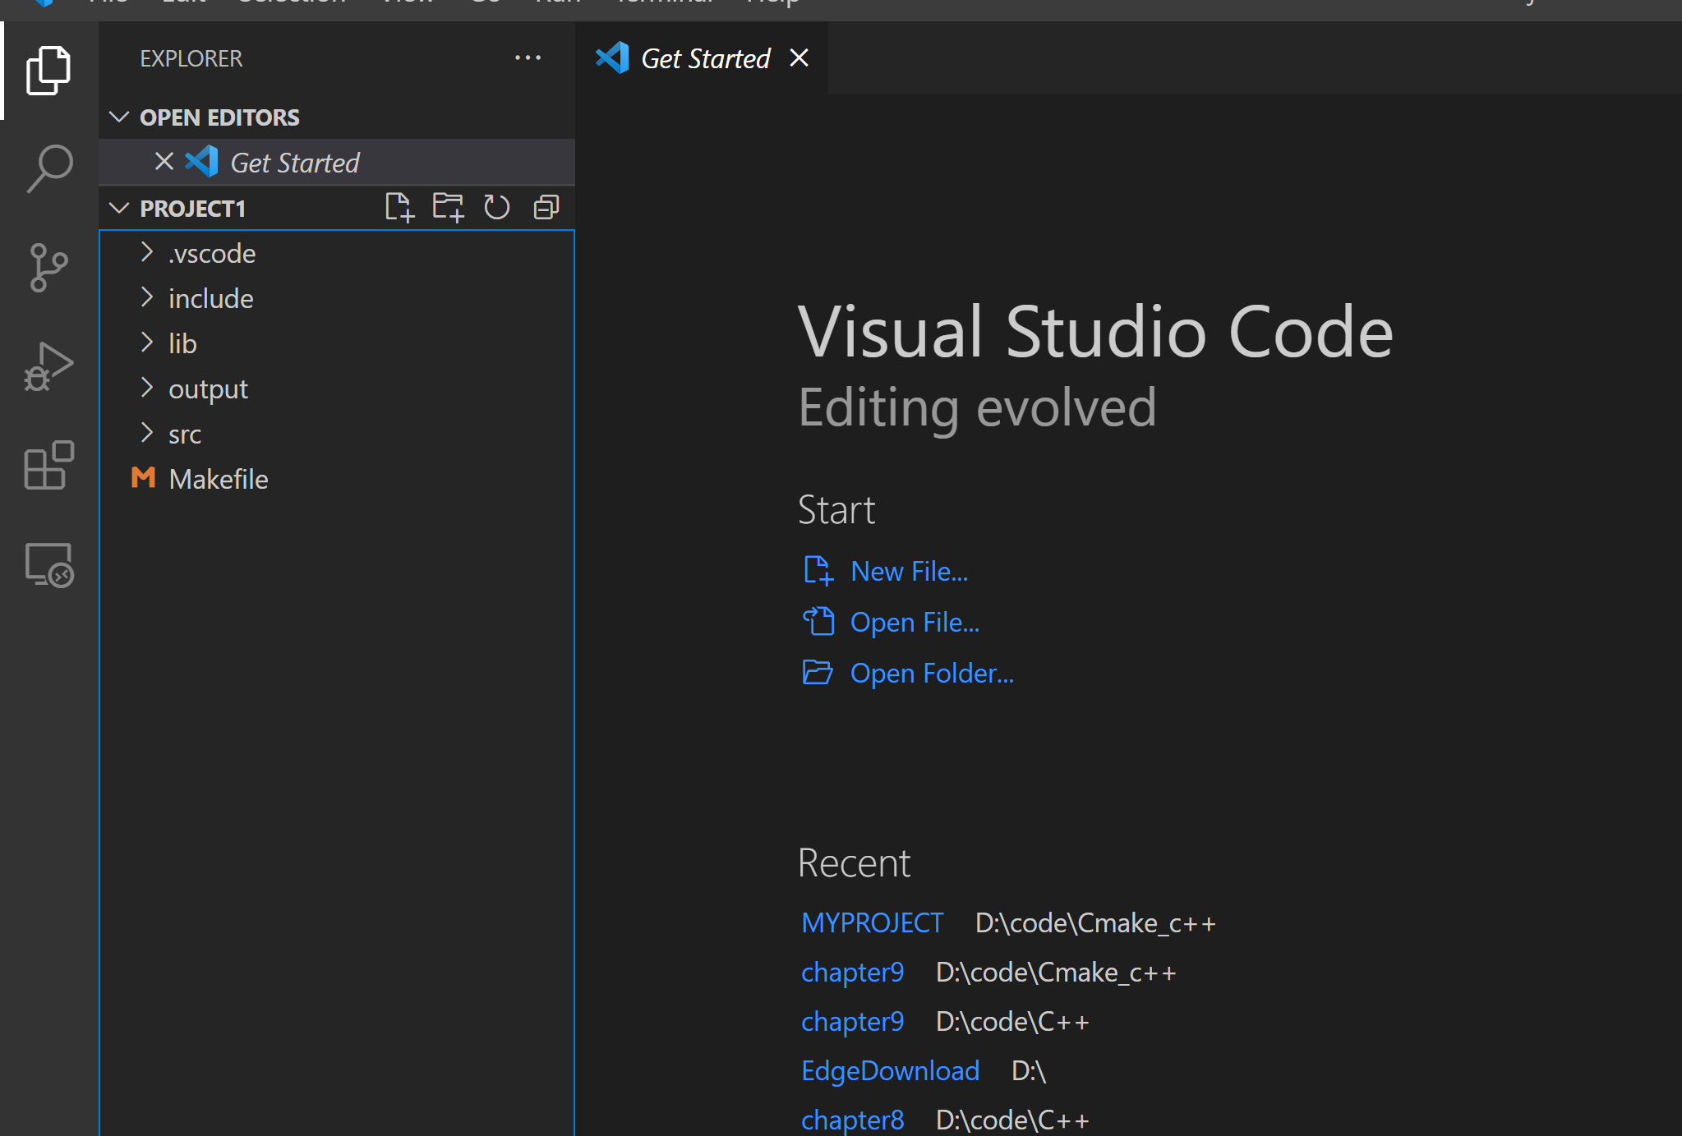The height and width of the screenshot is (1136, 1682).
Task: Expand the include folder
Action: [x=337, y=298]
